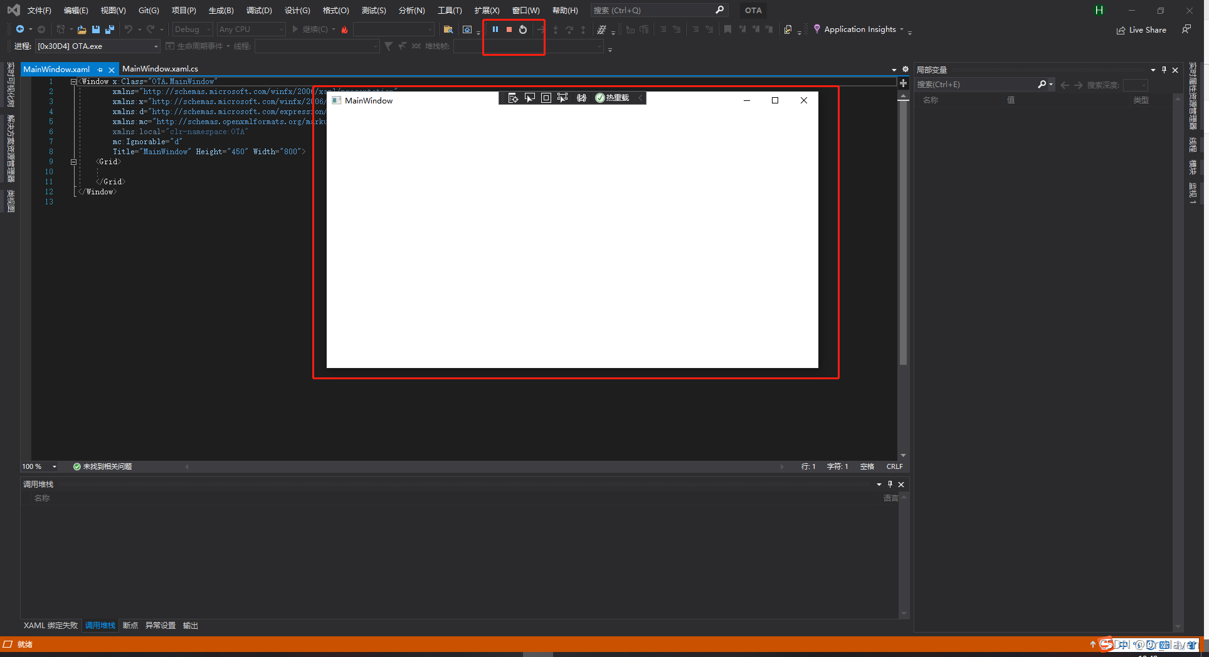Viewport: 1209px width, 657px height.
Task: Pause the running debug session
Action: coord(495,29)
